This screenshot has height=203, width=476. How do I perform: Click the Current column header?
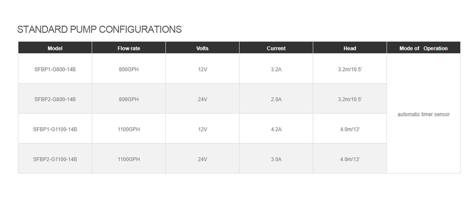276,48
